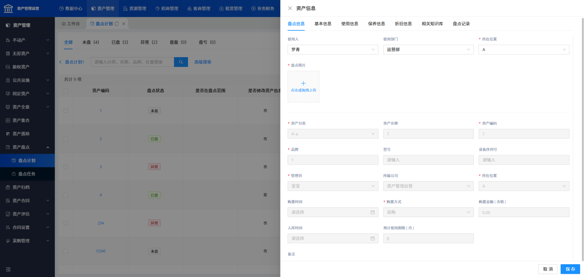
Task: Open 客商管理 in top navigation
Action: [x=199, y=9]
